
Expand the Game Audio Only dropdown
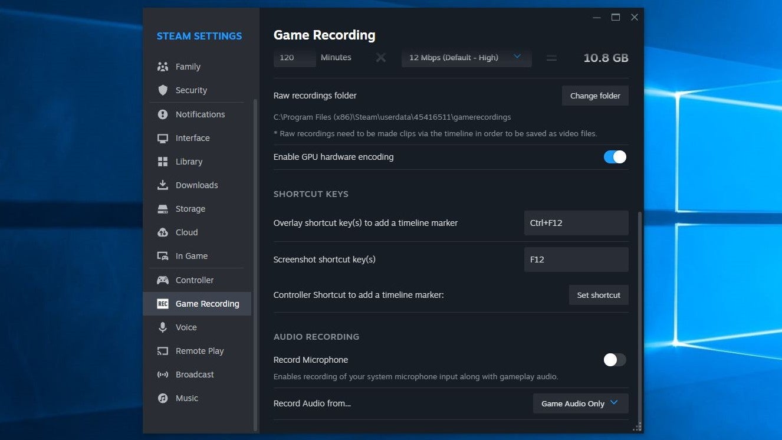tap(580, 403)
